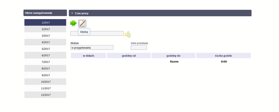Click the 'godziny do' column header

(x=173, y=56)
